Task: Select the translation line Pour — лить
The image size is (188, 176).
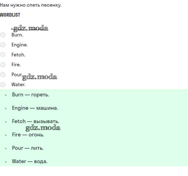Action: click(x=28, y=148)
